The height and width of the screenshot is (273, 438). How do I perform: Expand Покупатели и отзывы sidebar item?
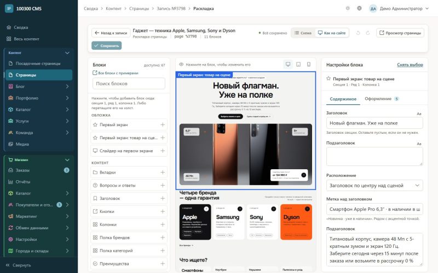pyautogui.click(x=67, y=205)
